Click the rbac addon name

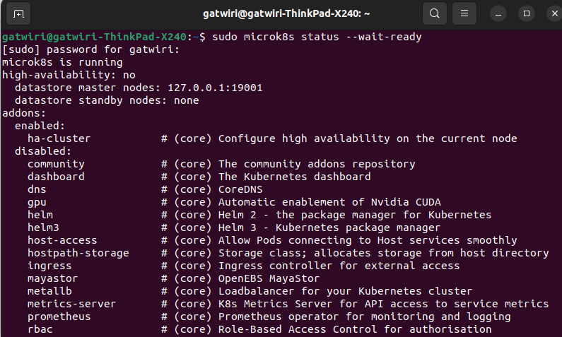tap(40, 329)
